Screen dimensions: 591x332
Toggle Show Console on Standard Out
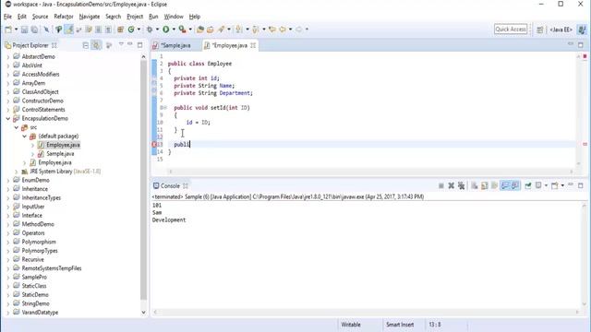point(505,185)
